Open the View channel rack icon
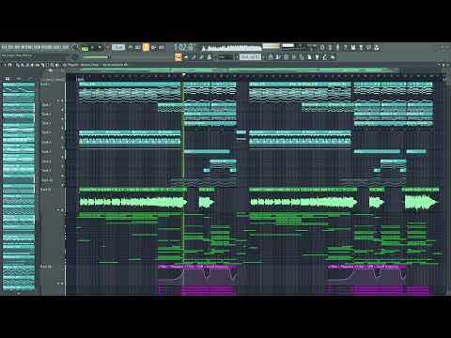The height and width of the screenshot is (338, 451). [x=286, y=57]
